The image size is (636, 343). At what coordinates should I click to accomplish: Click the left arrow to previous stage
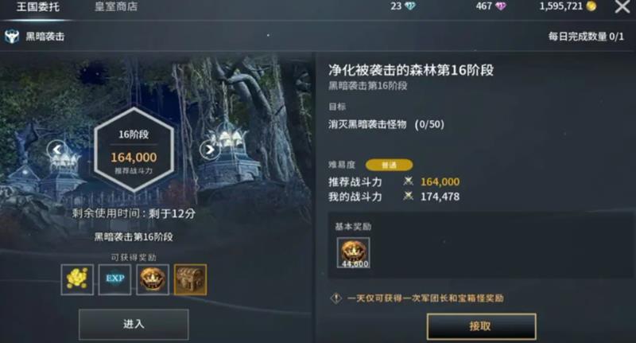point(56,150)
